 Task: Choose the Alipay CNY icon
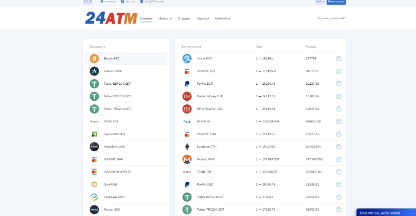(x=187, y=58)
